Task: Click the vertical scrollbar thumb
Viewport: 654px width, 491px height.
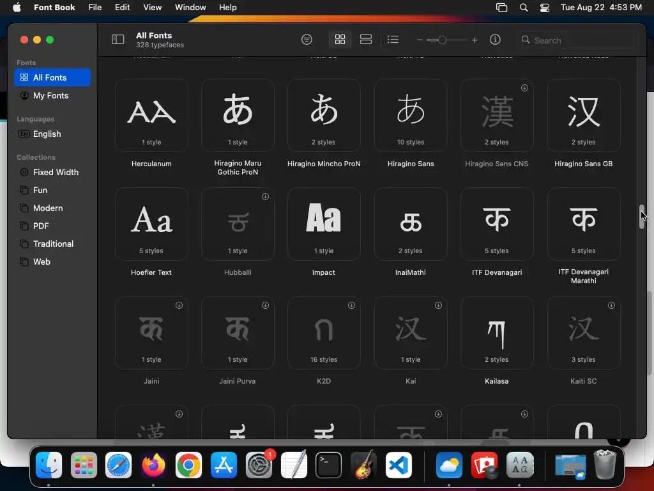Action: pos(642,217)
